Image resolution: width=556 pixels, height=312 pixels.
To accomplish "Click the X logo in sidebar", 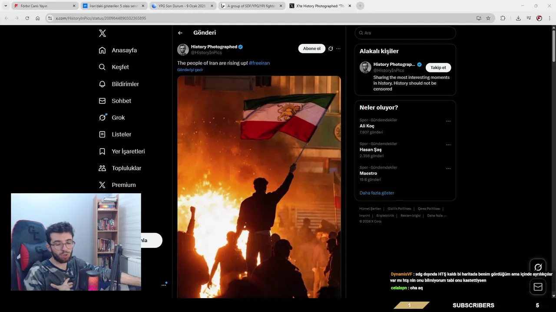I will point(102,33).
